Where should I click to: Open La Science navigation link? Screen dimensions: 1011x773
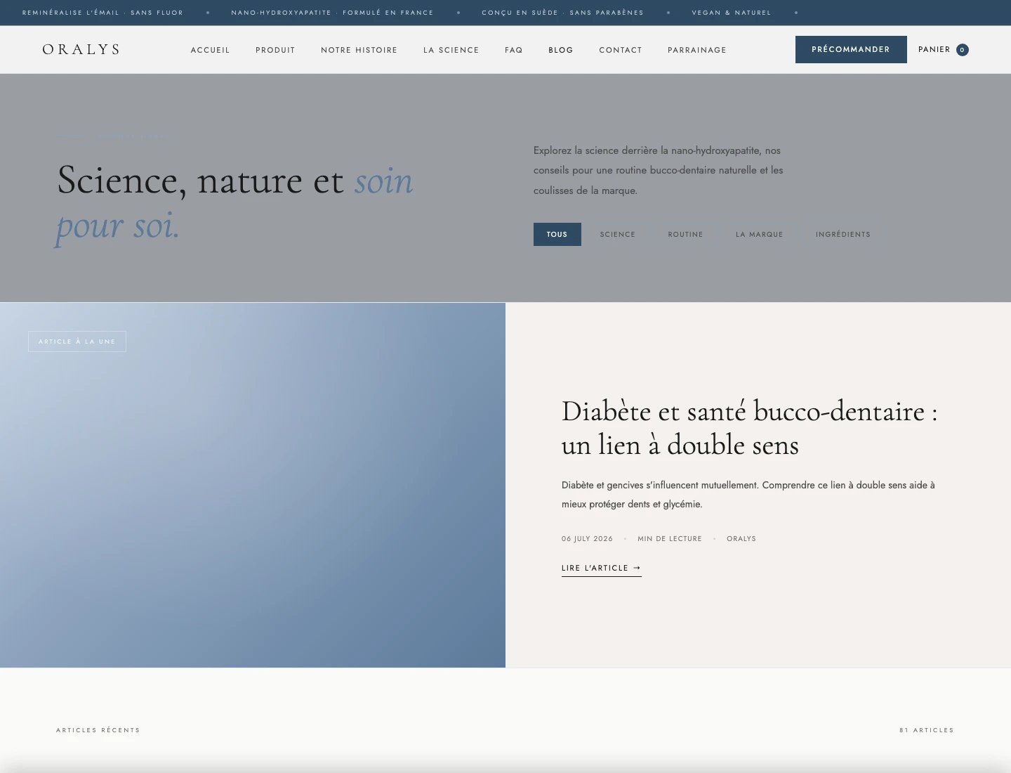[x=451, y=50]
